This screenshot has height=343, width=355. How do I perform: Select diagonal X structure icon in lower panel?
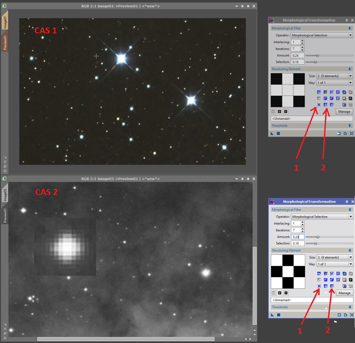332,286
